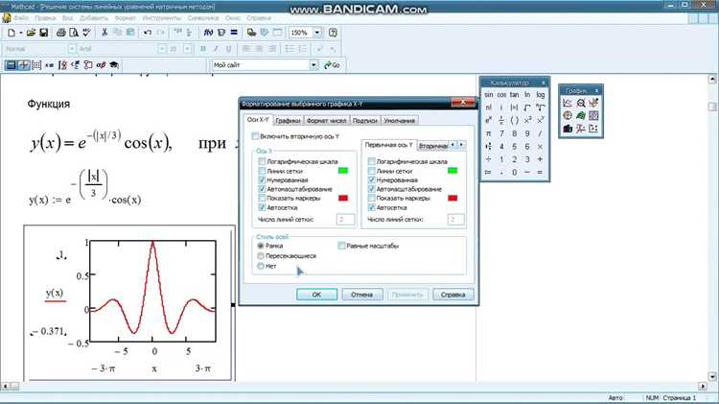Pick X-axis grid lines green color swatch
The width and height of the screenshot is (719, 404).
click(343, 171)
